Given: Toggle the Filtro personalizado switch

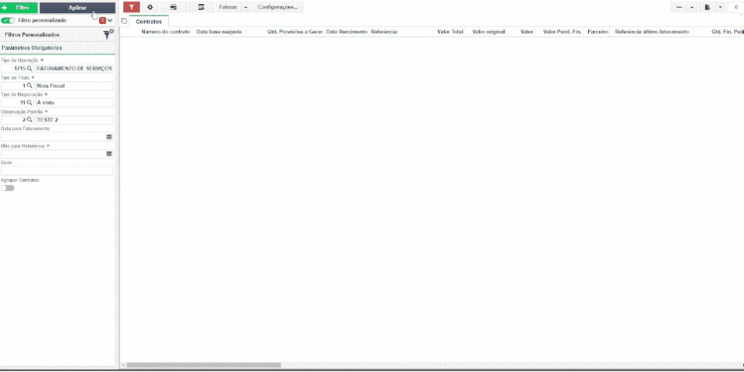Looking at the screenshot, I should pos(8,20).
